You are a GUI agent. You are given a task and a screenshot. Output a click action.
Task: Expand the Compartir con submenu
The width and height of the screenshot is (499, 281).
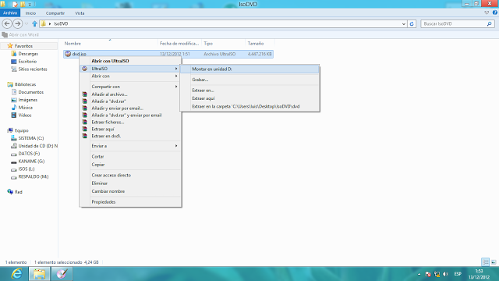tap(130, 87)
